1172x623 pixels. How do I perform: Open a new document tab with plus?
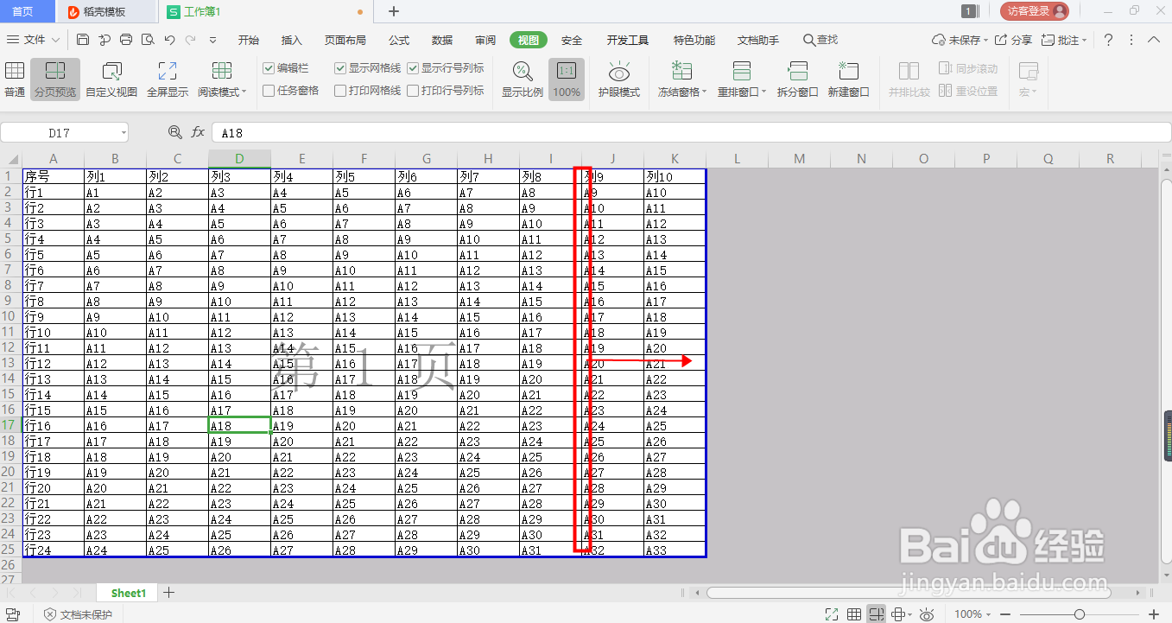394,11
